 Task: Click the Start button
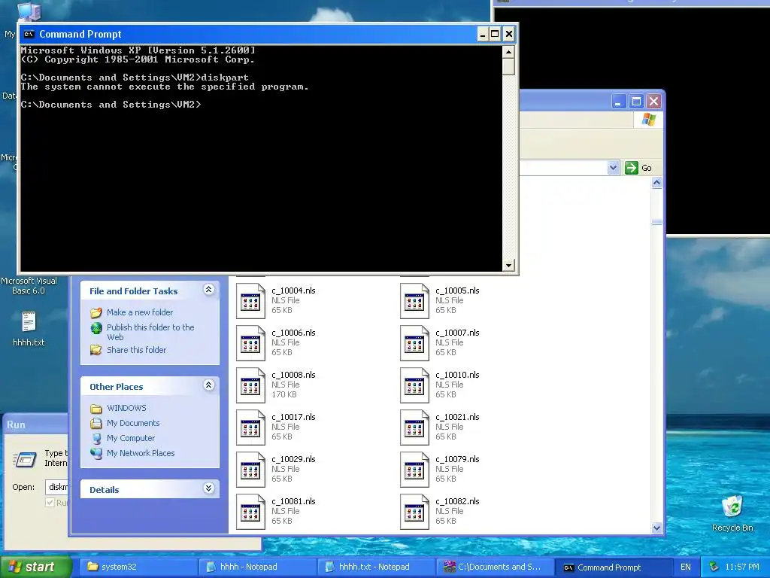pyautogui.click(x=35, y=567)
